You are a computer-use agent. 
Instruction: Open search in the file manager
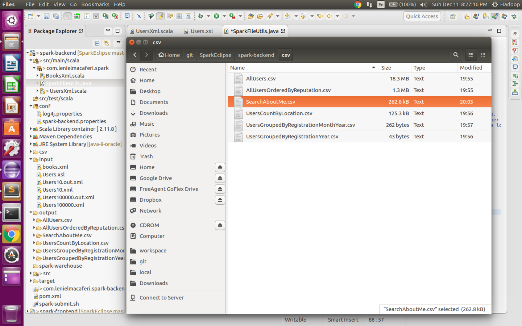click(x=456, y=55)
